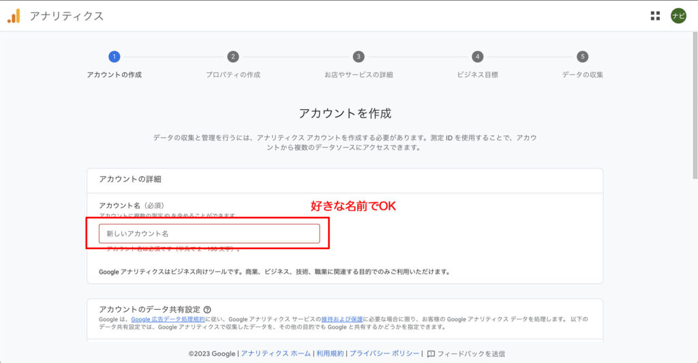Select step 5 データの収集
The width and height of the screenshot is (698, 363).
point(582,65)
